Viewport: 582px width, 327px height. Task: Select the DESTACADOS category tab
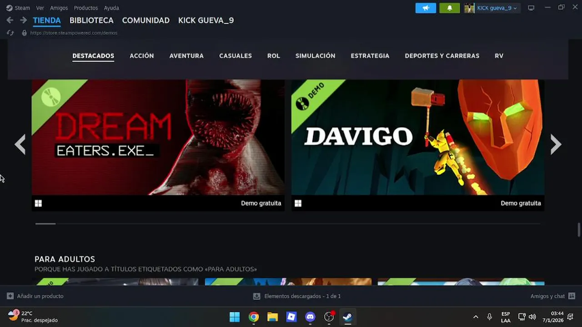click(93, 55)
